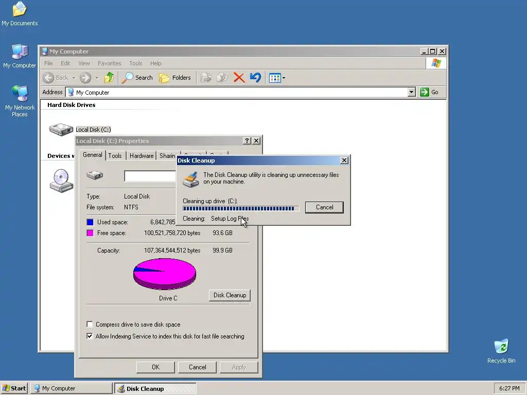Click the Hard Disk Drives group header
Viewport: 527px width, 395px height.
pos(71,105)
